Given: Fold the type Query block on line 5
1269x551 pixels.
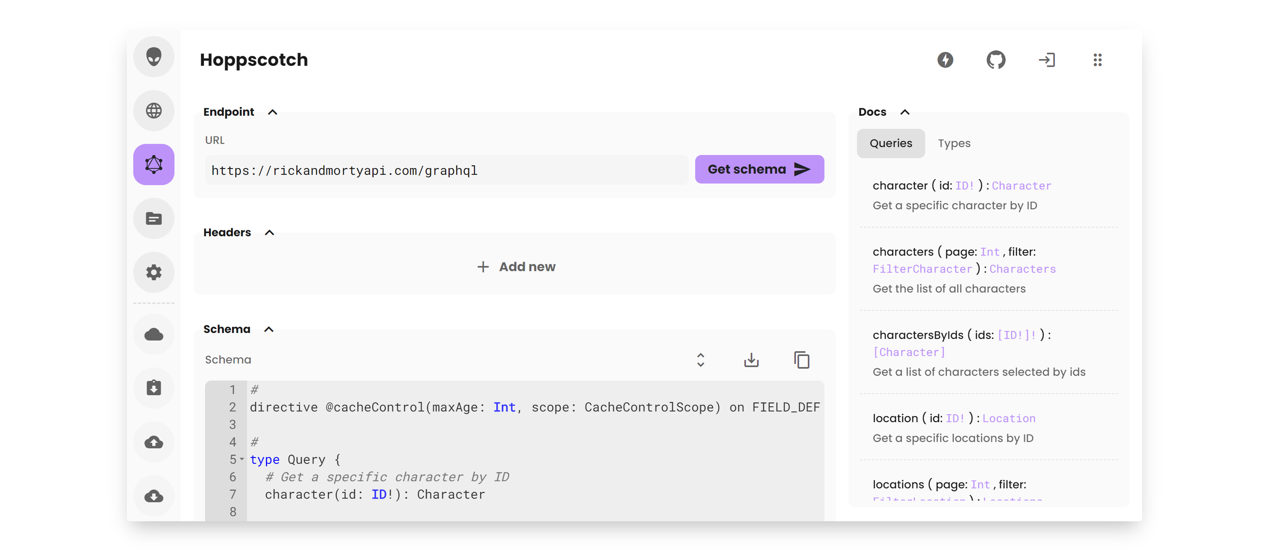Looking at the screenshot, I should click(x=242, y=459).
